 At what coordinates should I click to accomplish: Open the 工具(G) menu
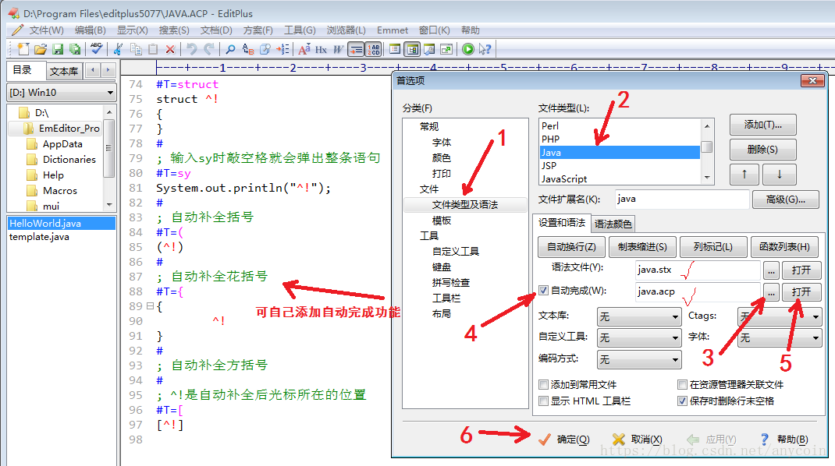click(300, 30)
